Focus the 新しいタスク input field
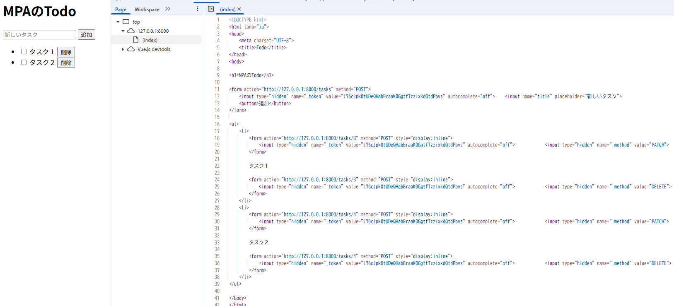The width and height of the screenshot is (674, 306). point(39,35)
